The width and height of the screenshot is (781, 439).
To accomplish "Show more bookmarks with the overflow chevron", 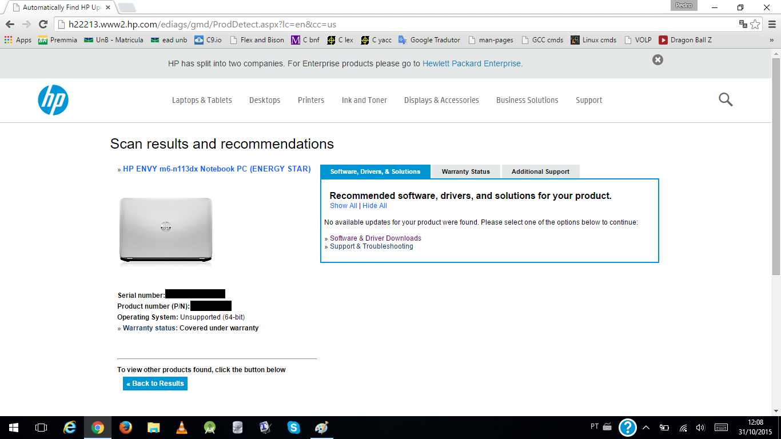I will click(772, 40).
